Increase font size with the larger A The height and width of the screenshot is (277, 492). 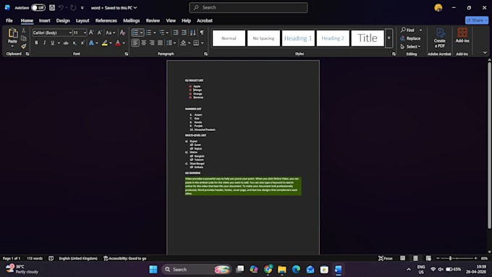click(x=91, y=33)
